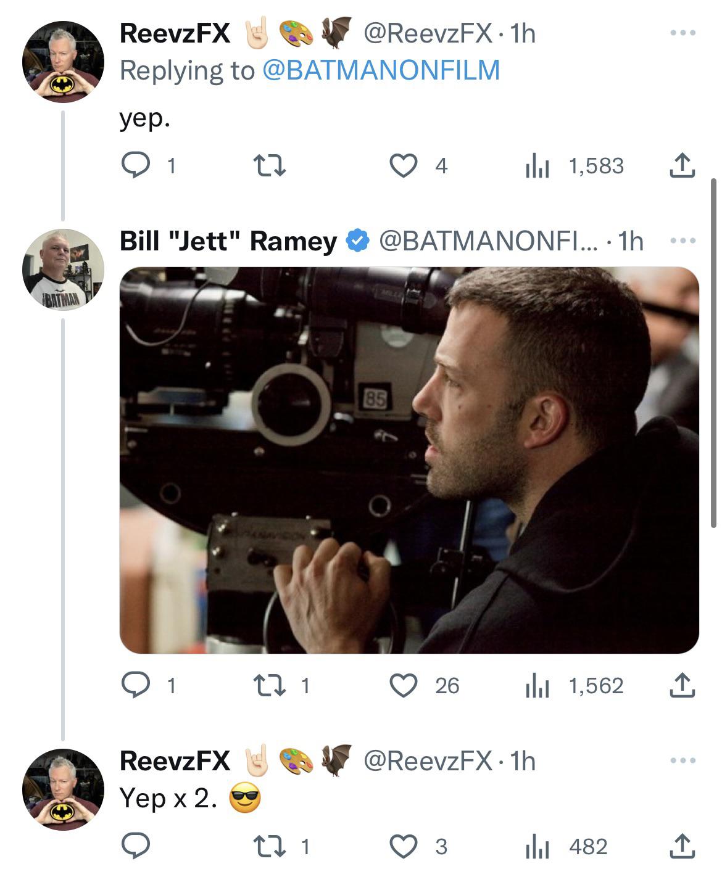Open the @BATMANONFILM mention link
722x877 pixels.
[x=383, y=73]
